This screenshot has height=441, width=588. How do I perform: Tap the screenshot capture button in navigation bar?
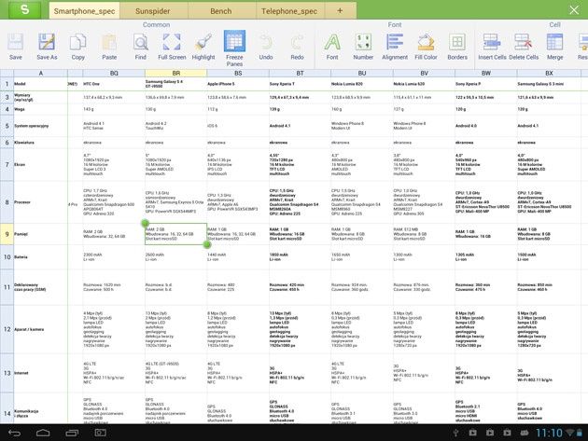point(100,434)
